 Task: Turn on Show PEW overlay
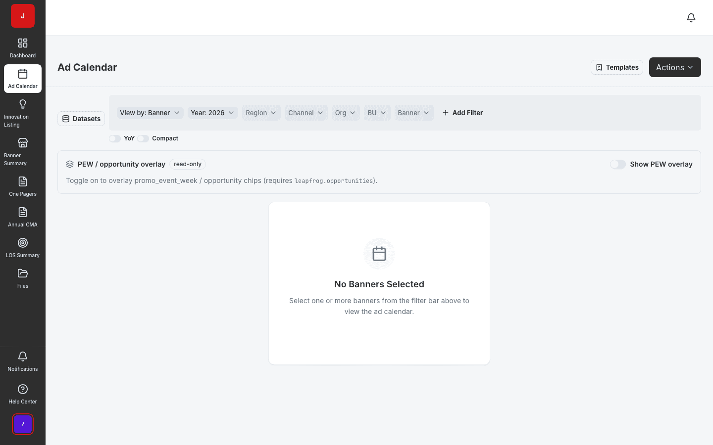[x=618, y=164]
